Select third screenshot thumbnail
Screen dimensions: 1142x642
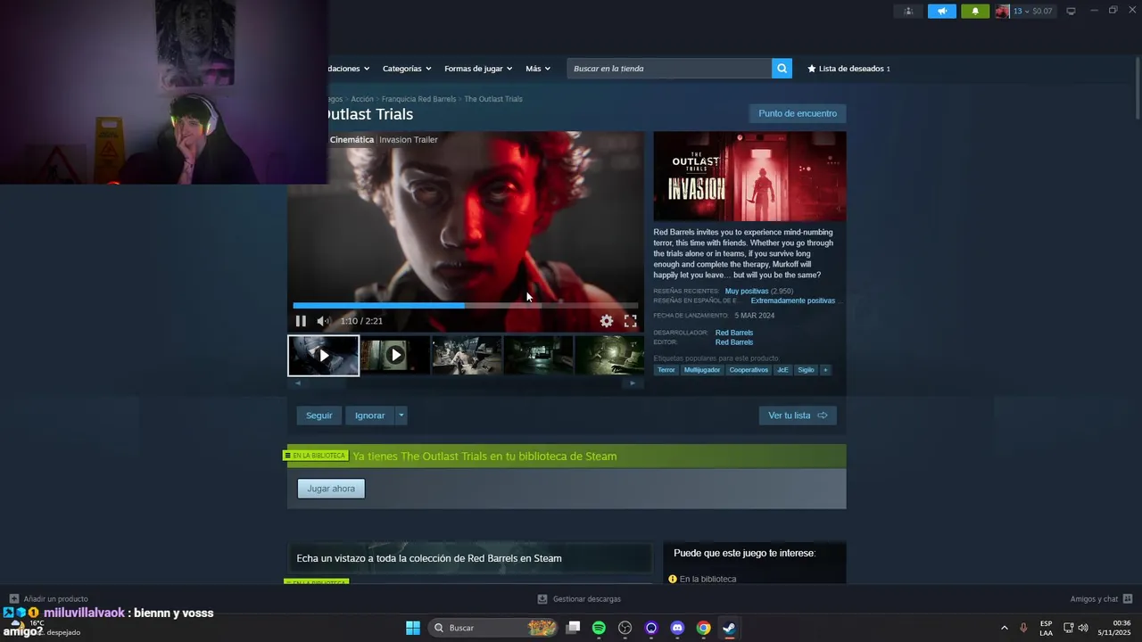pyautogui.click(x=467, y=356)
